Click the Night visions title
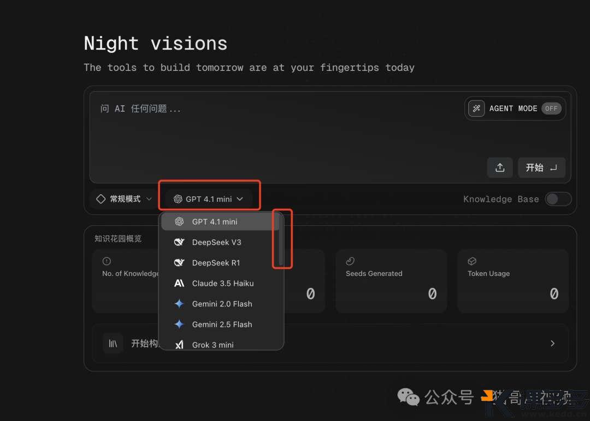The image size is (590, 421). point(155,43)
